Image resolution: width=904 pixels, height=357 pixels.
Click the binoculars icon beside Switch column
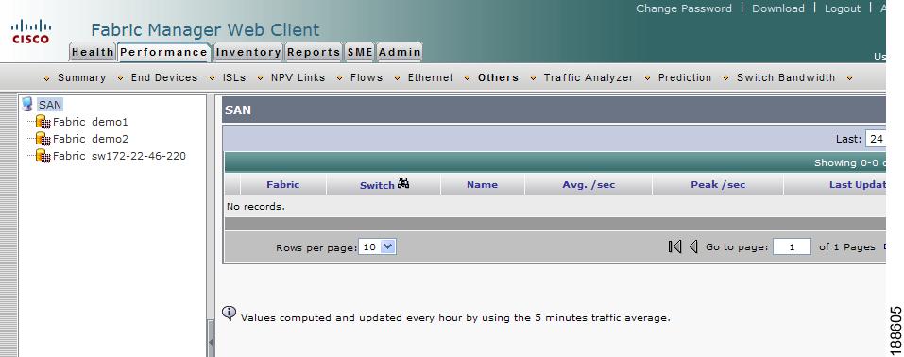click(x=403, y=184)
